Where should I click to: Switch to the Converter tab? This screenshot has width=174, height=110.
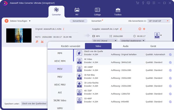[x=56, y=12]
